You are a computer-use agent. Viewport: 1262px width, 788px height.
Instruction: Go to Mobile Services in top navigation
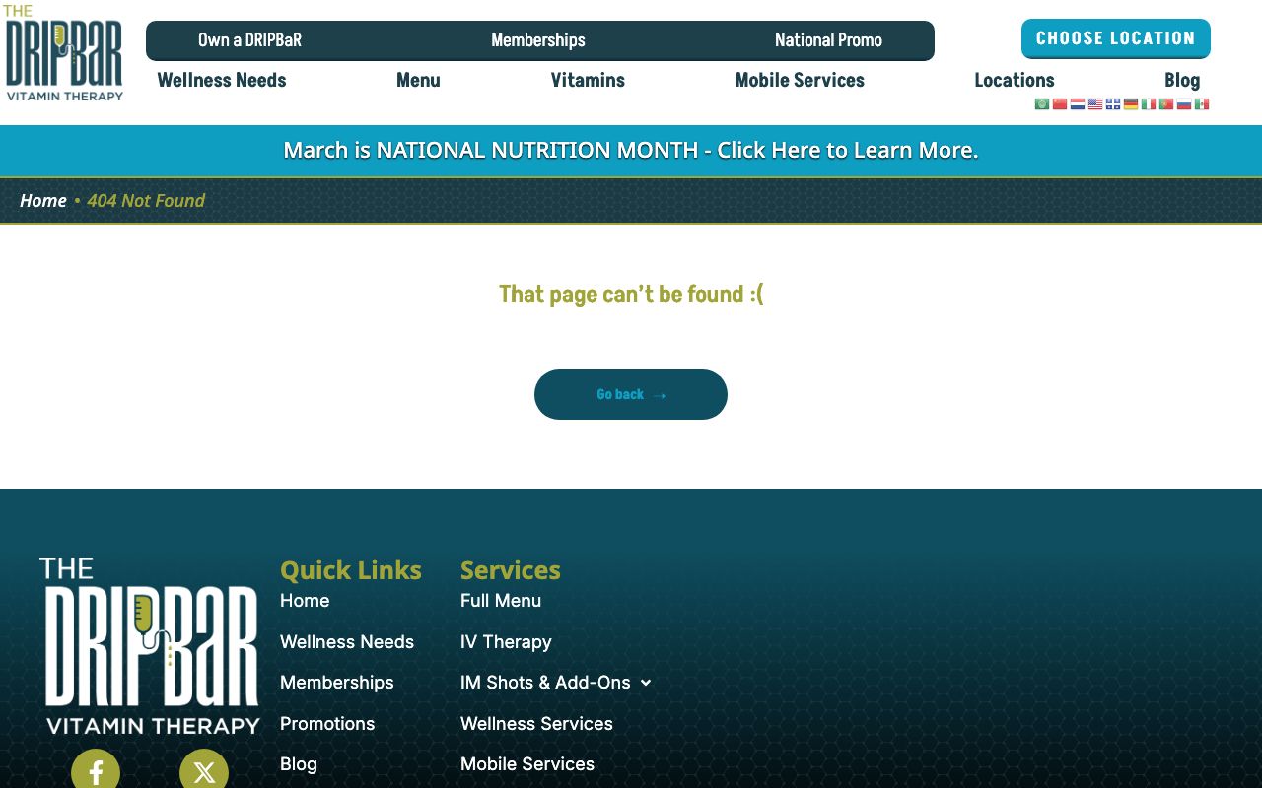coord(800,81)
